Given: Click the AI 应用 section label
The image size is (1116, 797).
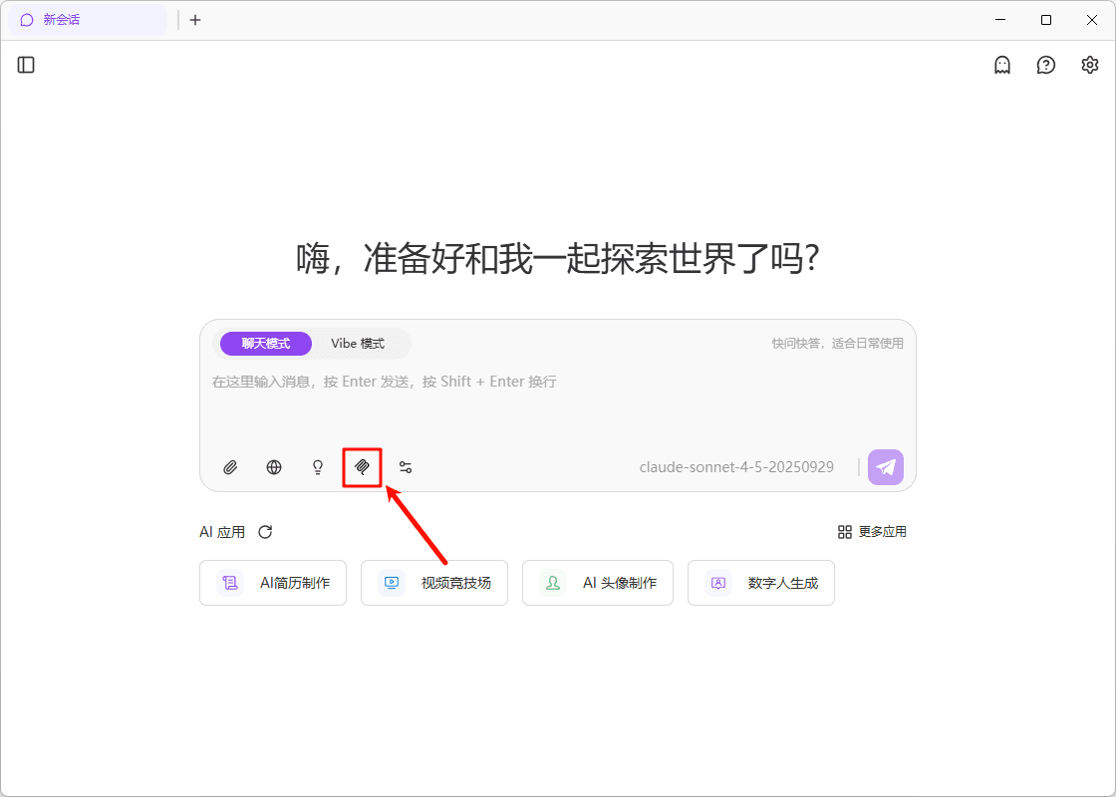Looking at the screenshot, I should pyautogui.click(x=222, y=532).
